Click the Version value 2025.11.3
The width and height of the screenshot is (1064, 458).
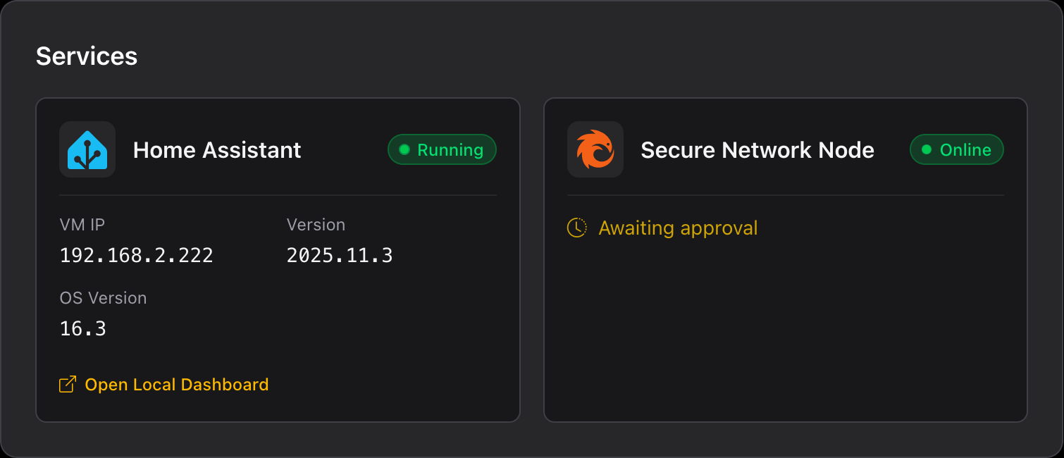pos(340,255)
